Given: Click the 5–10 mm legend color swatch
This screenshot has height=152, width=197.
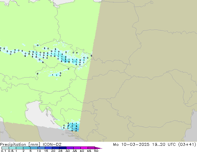Looking at the screenshot, I should 34,148.
